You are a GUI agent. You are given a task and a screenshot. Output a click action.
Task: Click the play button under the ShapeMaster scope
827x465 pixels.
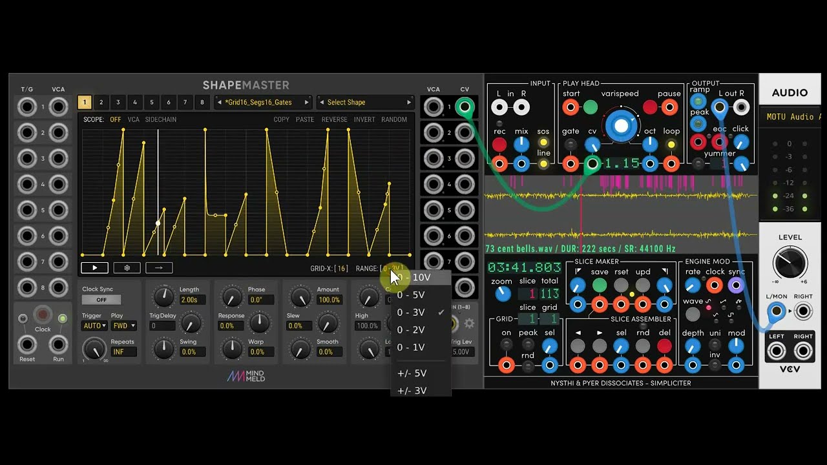click(x=94, y=267)
